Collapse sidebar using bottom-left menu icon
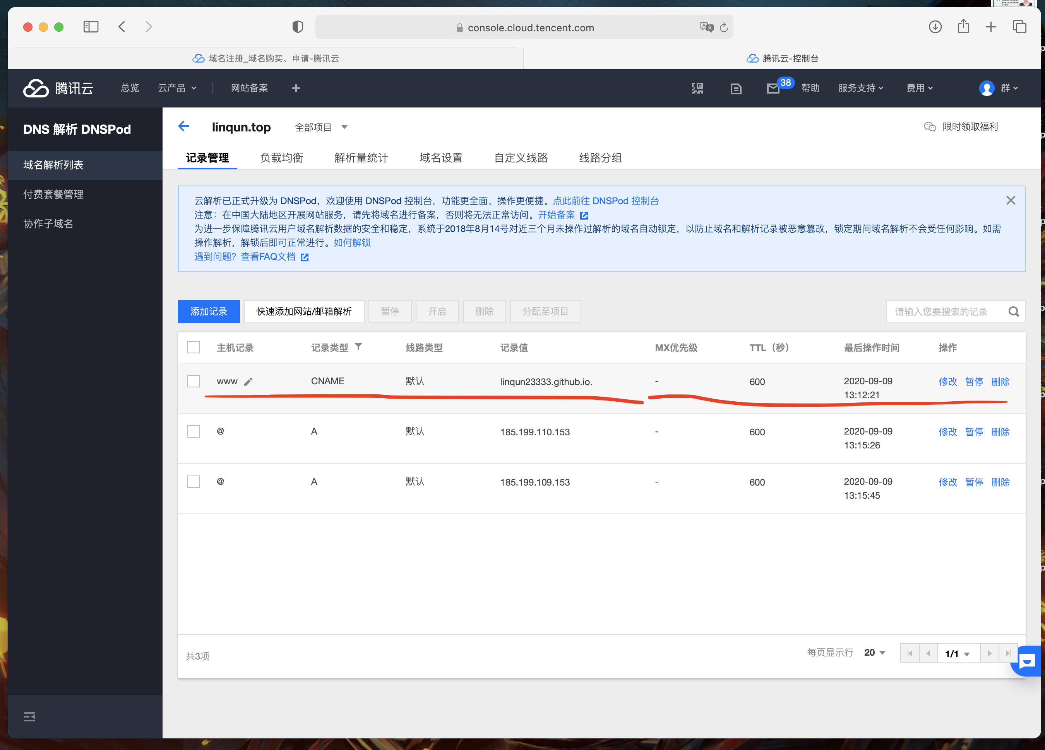The width and height of the screenshot is (1045, 750). (29, 716)
